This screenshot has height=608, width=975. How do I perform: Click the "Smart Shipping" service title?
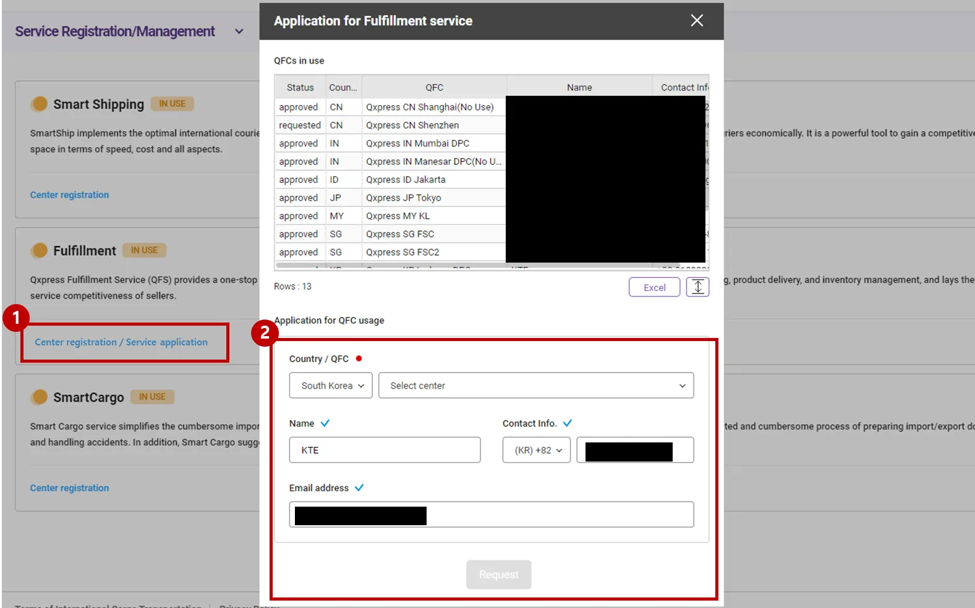pyautogui.click(x=99, y=104)
